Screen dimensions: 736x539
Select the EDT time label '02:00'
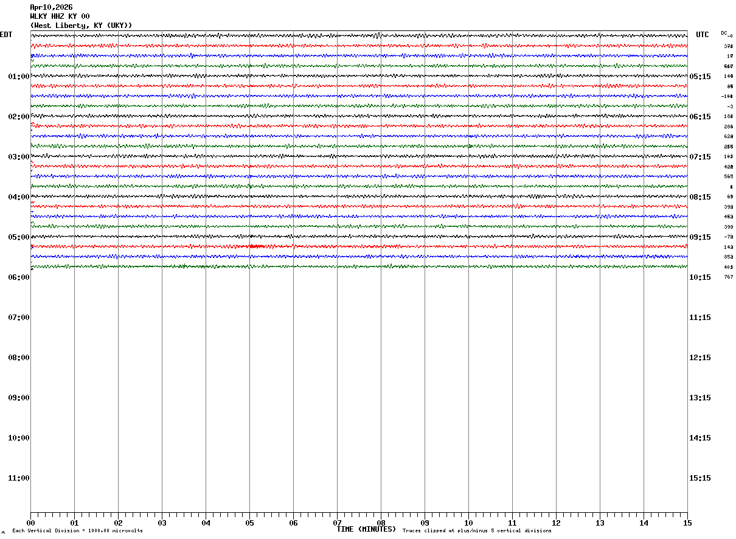coord(19,117)
